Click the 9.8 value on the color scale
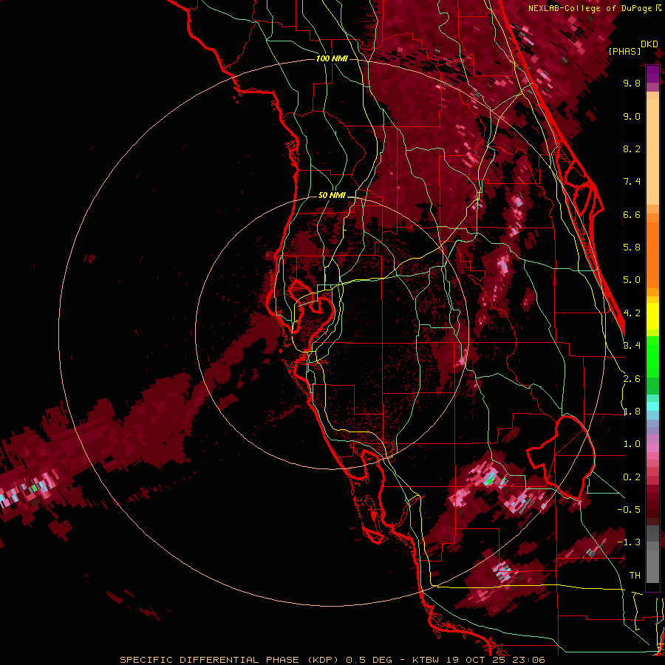 click(632, 83)
